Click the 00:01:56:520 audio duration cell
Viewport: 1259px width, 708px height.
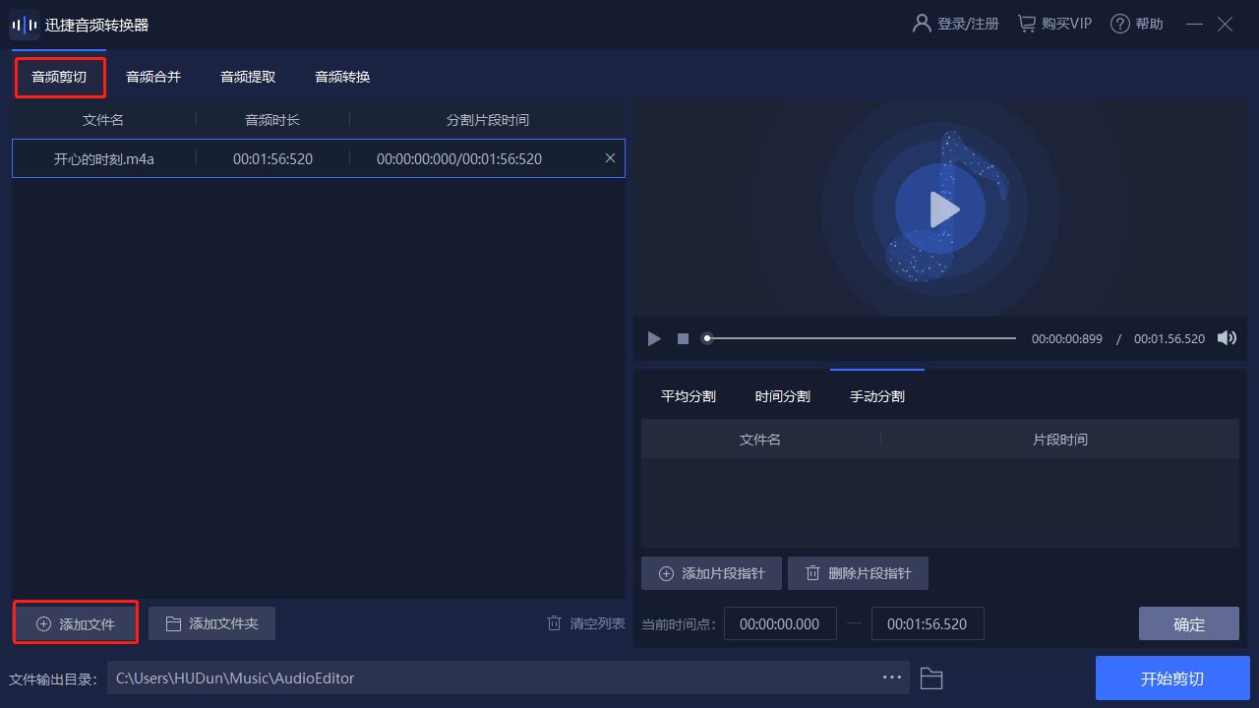pos(272,158)
